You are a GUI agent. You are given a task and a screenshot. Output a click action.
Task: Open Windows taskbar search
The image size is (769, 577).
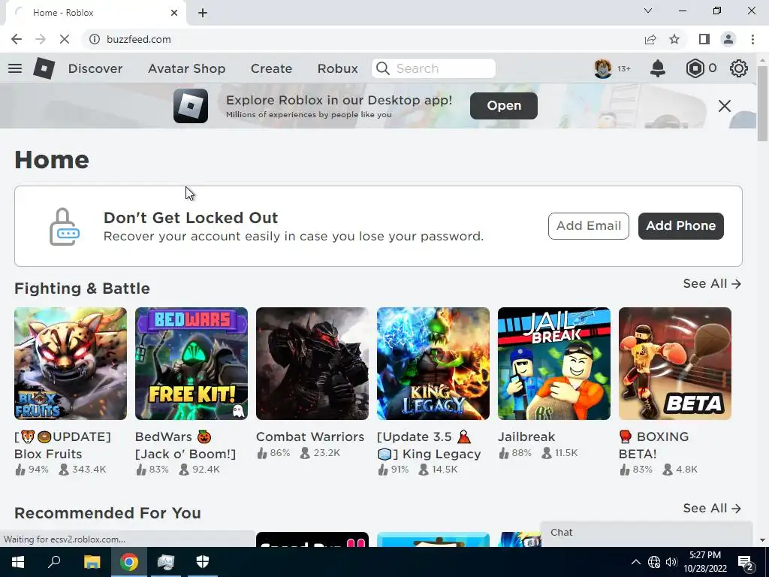pyautogui.click(x=54, y=562)
